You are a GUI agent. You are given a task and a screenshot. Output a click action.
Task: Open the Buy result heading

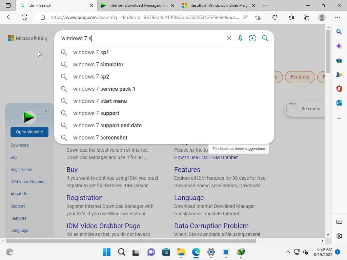[x=72, y=170]
